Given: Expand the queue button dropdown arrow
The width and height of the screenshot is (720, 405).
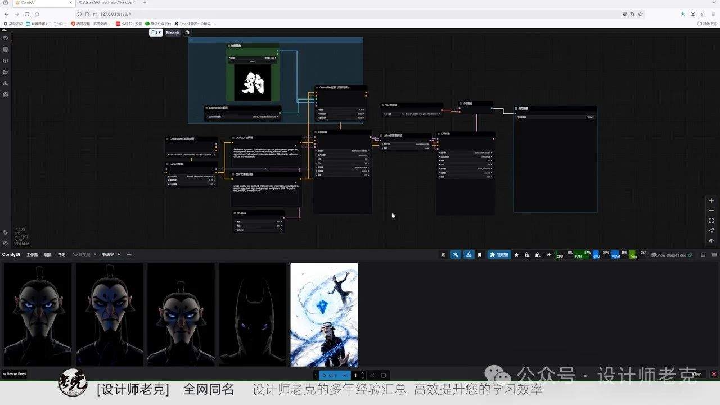Looking at the screenshot, I should click(345, 375).
